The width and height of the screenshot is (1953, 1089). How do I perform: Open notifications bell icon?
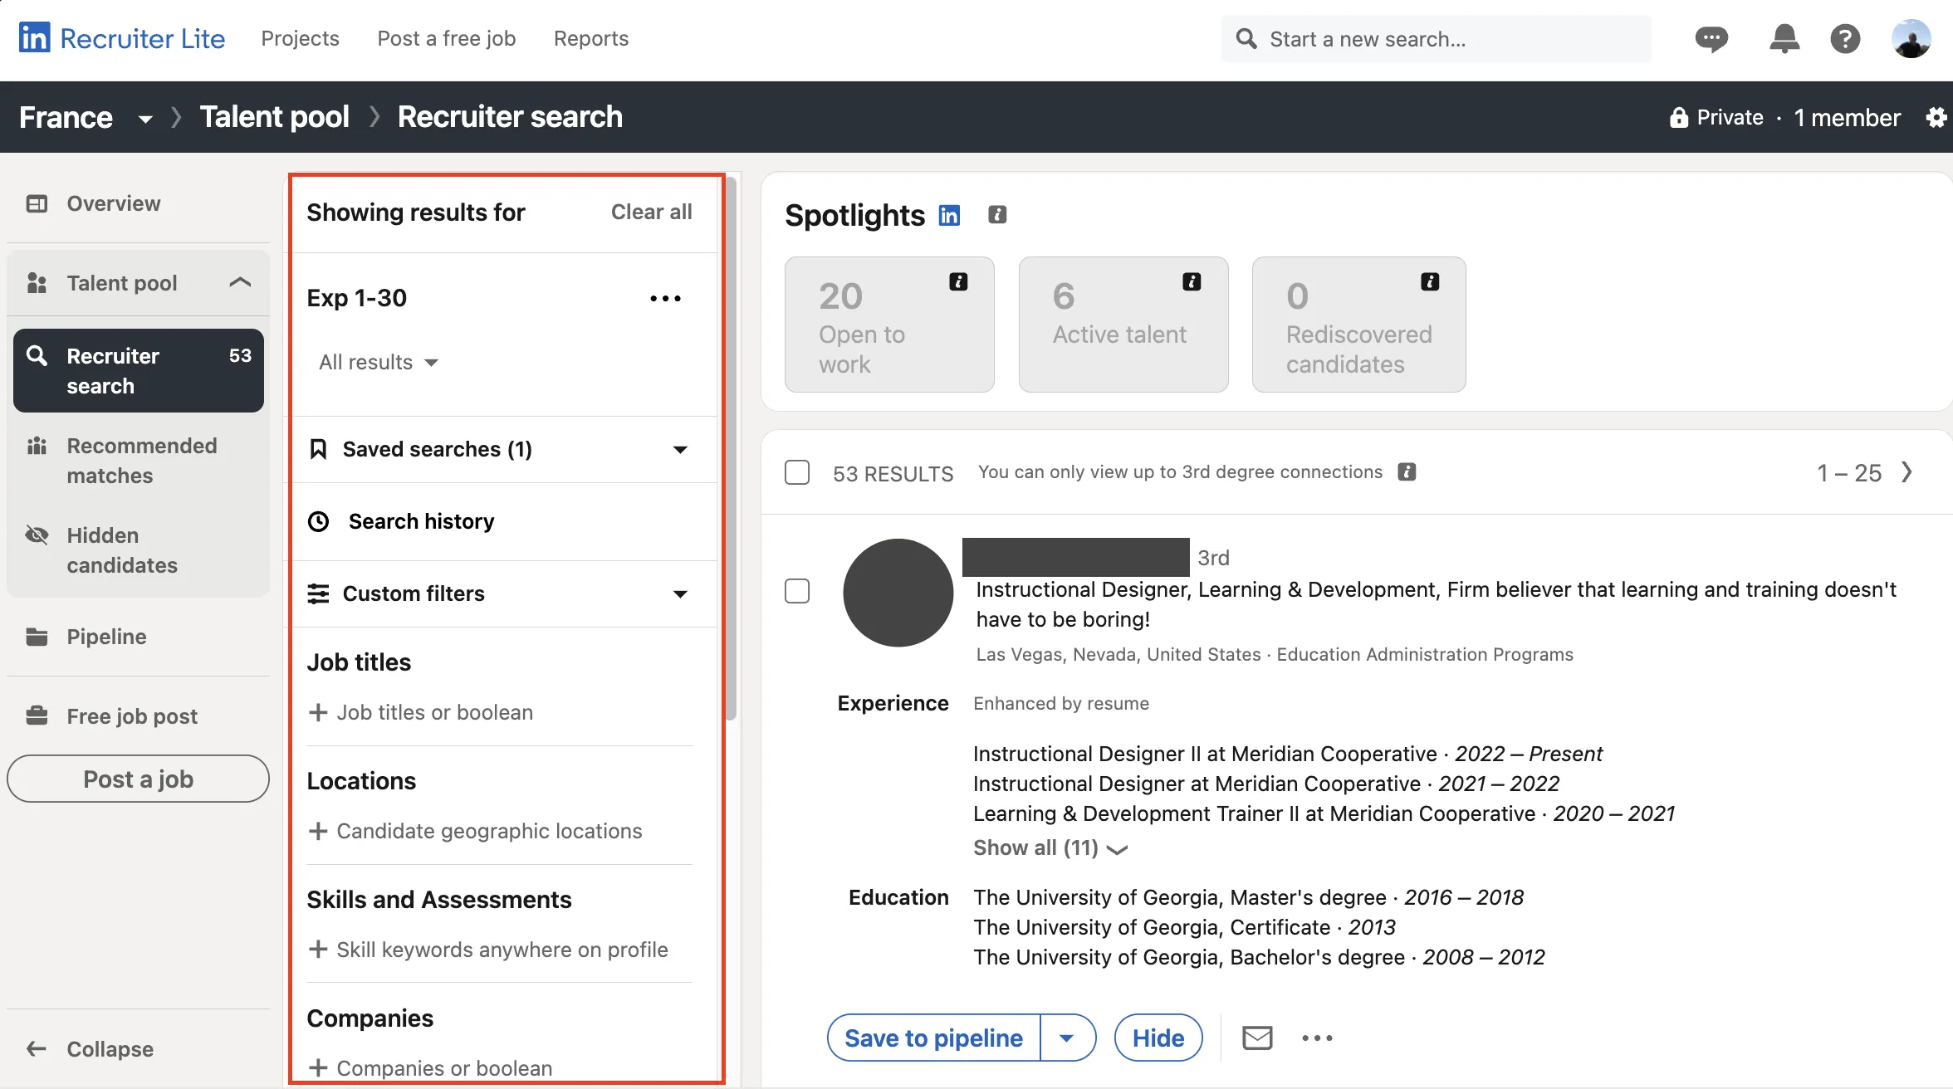pyautogui.click(x=1784, y=38)
